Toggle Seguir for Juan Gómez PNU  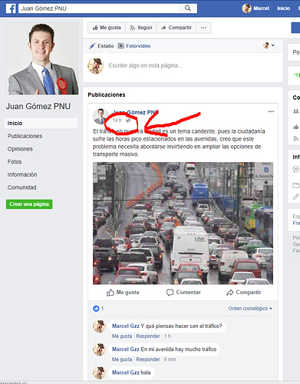[141, 28]
